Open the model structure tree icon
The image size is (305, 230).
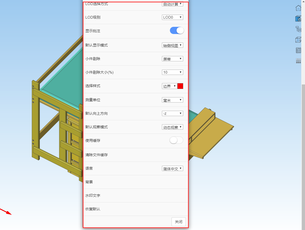tap(298, 29)
